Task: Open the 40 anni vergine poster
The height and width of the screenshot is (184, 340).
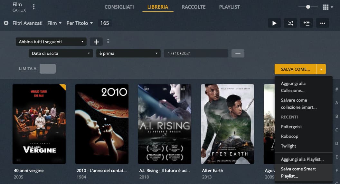Action: (x=39, y=124)
